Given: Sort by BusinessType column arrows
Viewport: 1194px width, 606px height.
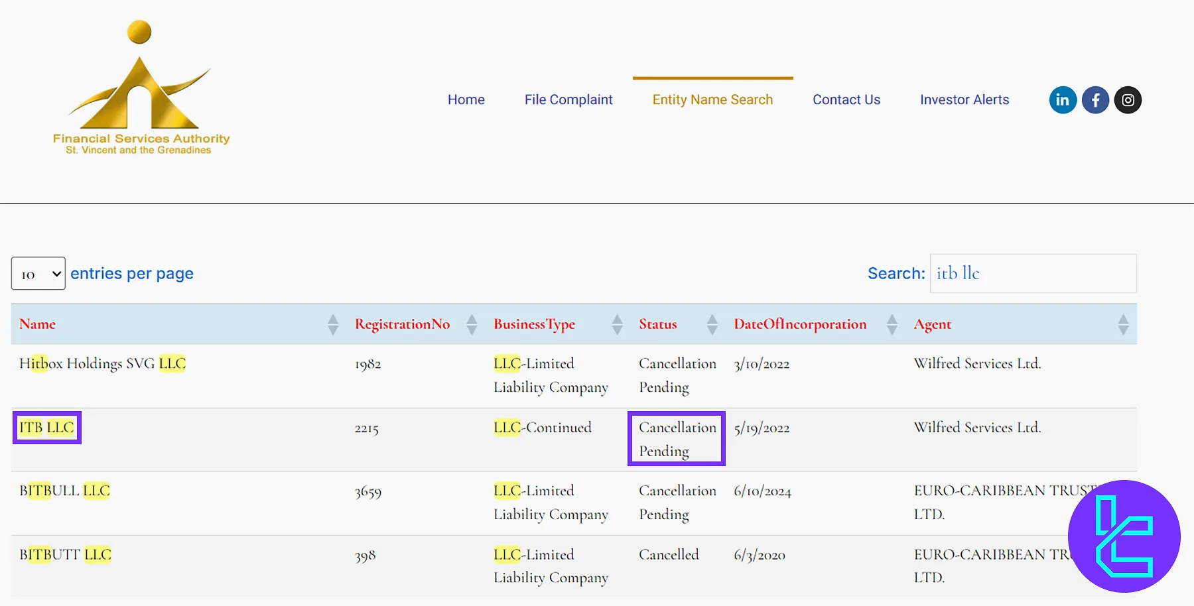Looking at the screenshot, I should (617, 324).
